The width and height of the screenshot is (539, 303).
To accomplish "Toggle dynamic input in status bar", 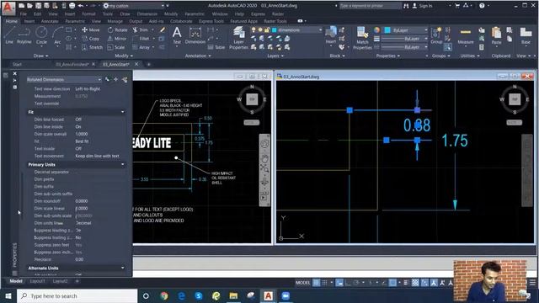I will point(339,283).
